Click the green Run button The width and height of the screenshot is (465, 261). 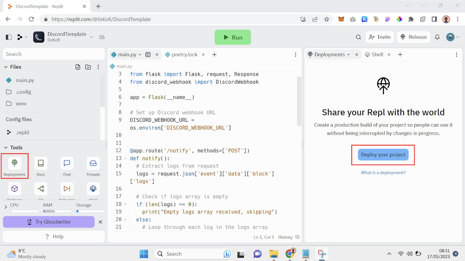233,37
